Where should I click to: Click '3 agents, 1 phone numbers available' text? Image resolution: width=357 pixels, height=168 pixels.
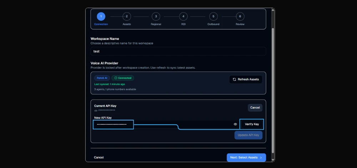[115, 89]
